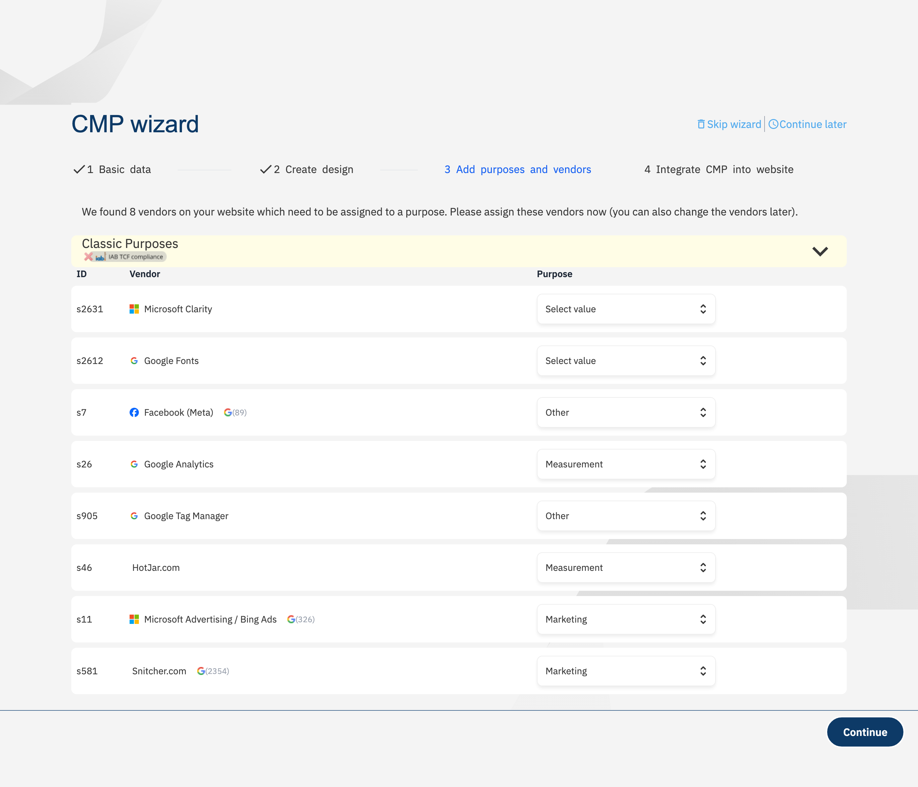Viewport: 918px width, 787px height.
Task: Open step 4 Integrate CMP into website
Action: click(x=718, y=169)
